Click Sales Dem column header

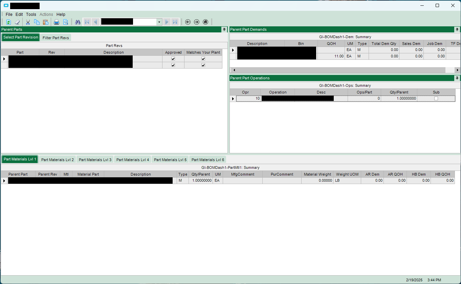(411, 44)
